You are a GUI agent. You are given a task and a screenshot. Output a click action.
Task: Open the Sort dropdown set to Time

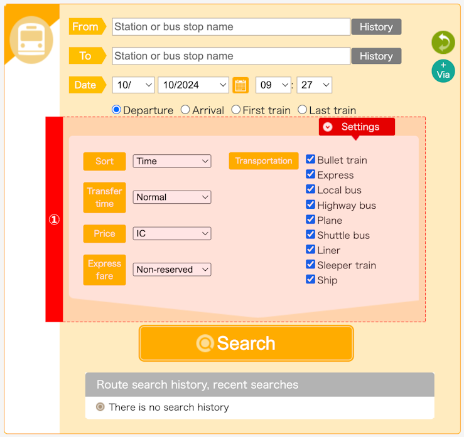coord(172,161)
